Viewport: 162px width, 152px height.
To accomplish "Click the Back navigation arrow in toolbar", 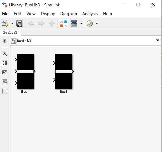I will click(x=31, y=23).
